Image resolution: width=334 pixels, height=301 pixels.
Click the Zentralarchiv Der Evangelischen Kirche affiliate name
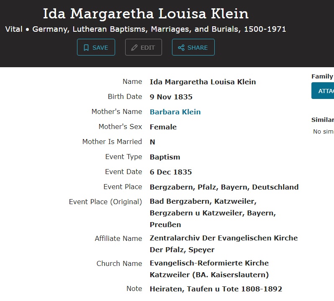click(x=224, y=244)
